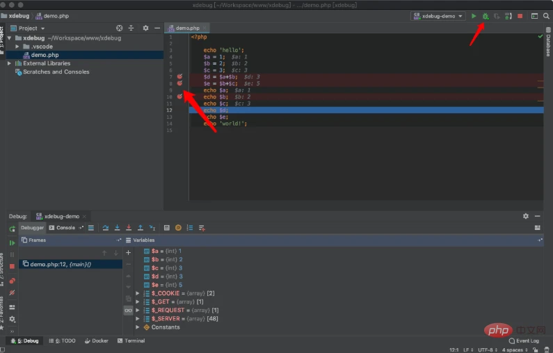This screenshot has height=353, width=553.
Task: Expand the $_GET array
Action: (138, 302)
